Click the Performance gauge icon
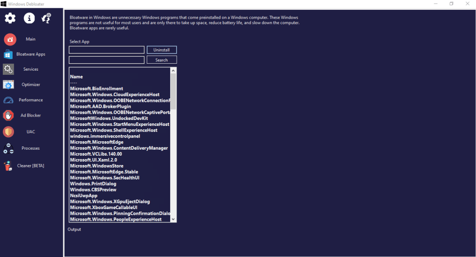The width and height of the screenshot is (476, 257). point(8,100)
